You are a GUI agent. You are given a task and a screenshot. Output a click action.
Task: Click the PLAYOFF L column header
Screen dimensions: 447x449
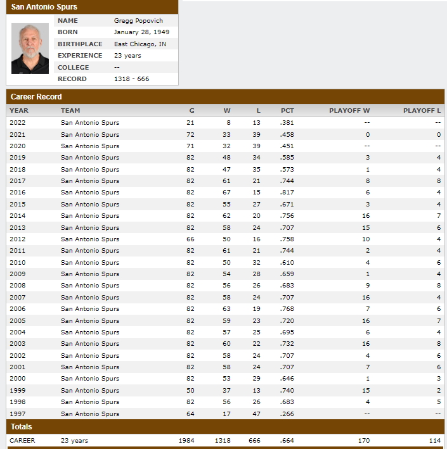point(422,111)
